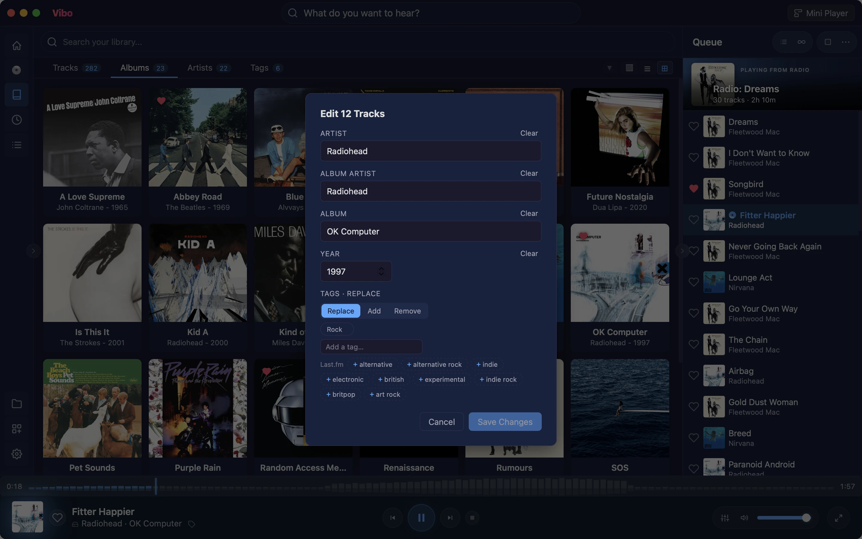Image resolution: width=862 pixels, height=539 pixels.
Task: Toggle heart for Dreams in queue
Action: click(693, 126)
